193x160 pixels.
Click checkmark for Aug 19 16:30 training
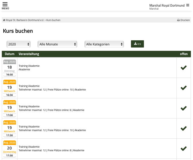tap(183, 88)
